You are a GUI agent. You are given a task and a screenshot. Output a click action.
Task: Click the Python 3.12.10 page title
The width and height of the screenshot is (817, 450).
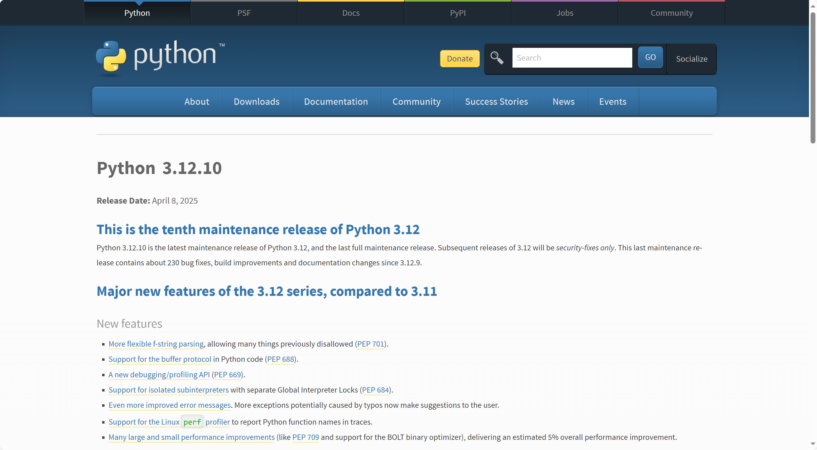click(x=159, y=168)
